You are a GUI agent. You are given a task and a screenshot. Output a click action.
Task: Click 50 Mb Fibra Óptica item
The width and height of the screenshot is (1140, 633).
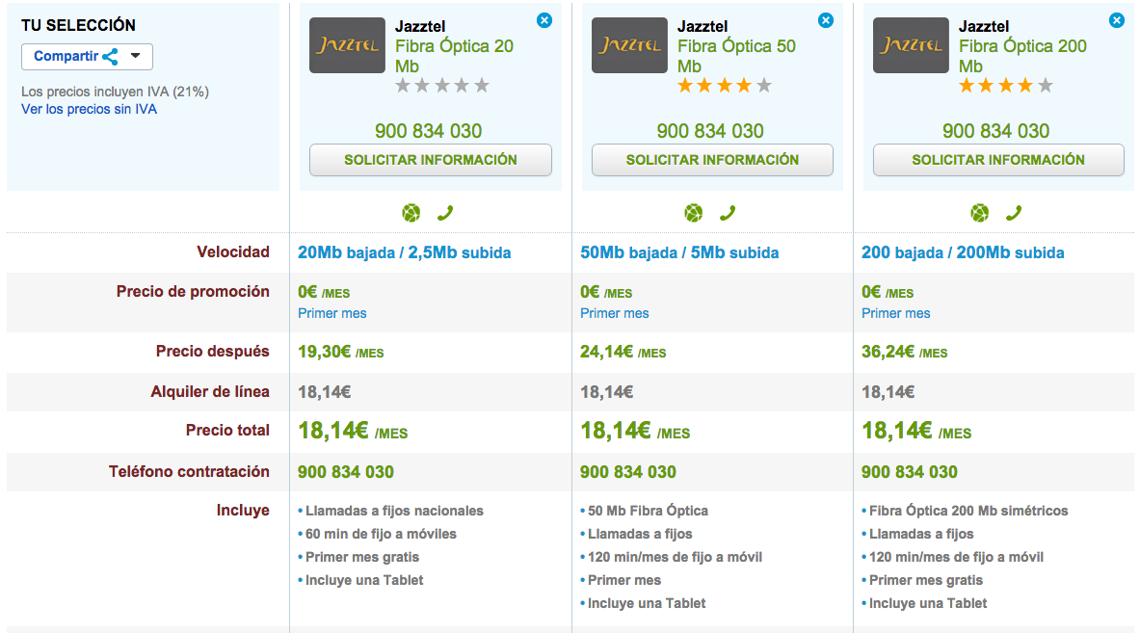click(x=648, y=511)
